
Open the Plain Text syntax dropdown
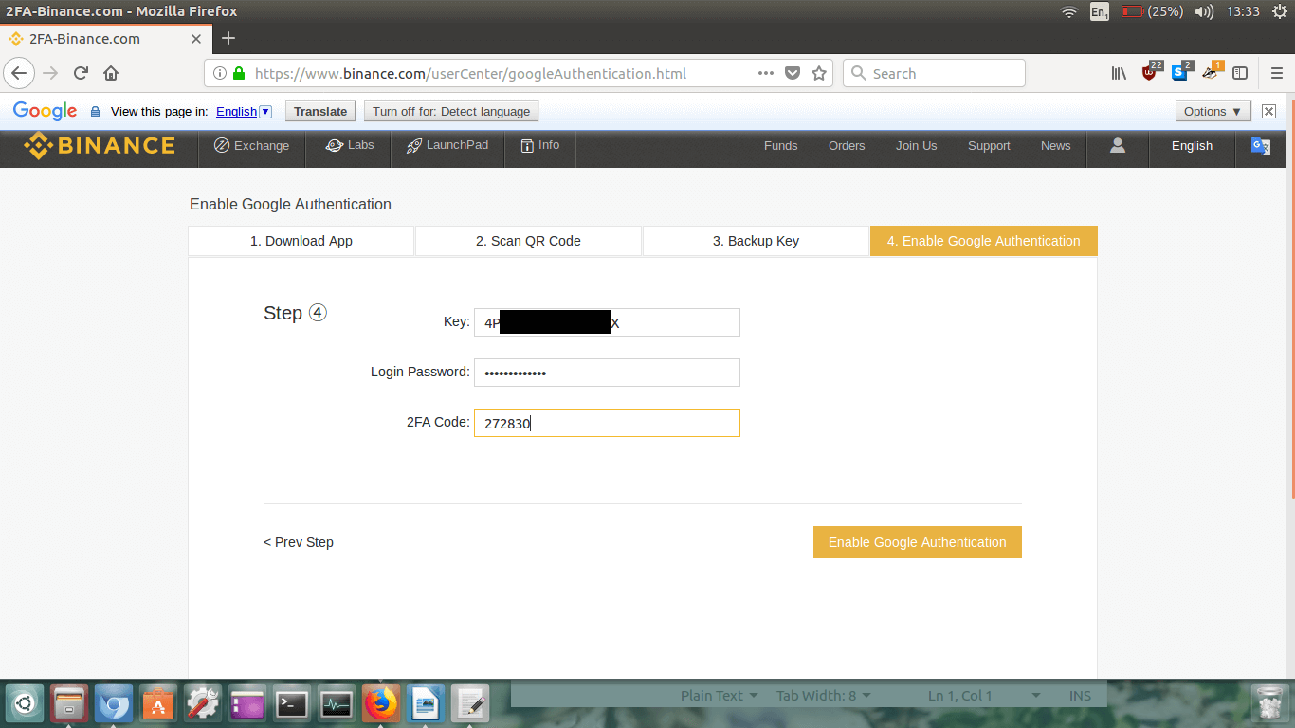pyautogui.click(x=720, y=696)
